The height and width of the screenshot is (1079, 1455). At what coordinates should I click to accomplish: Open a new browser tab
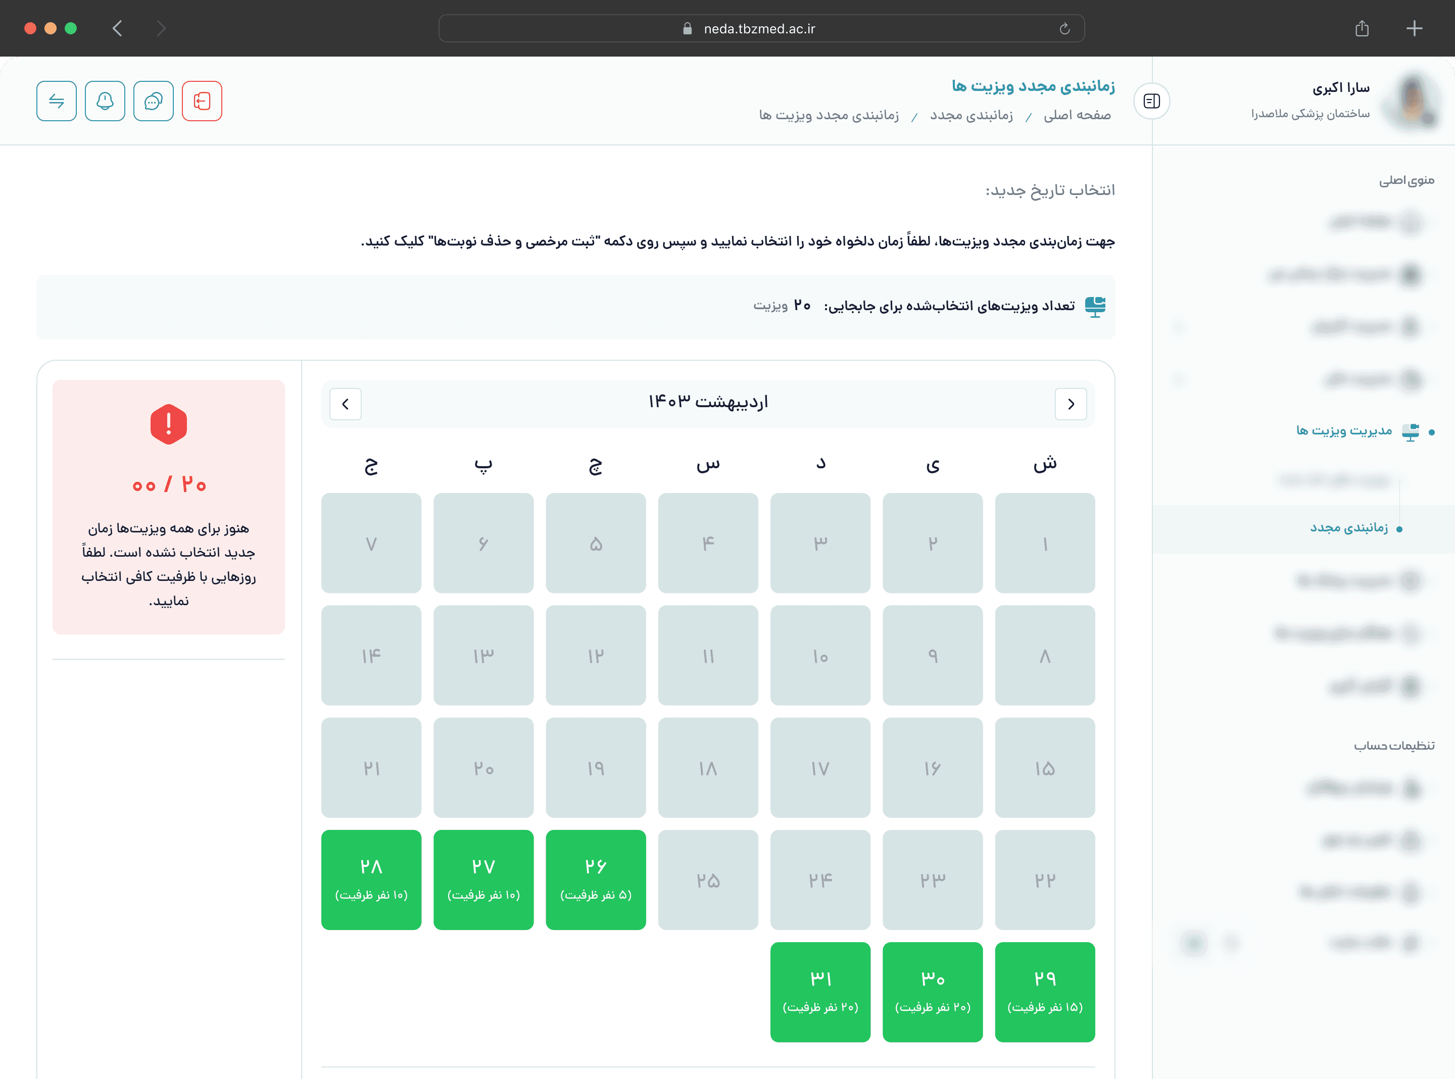[1415, 28]
